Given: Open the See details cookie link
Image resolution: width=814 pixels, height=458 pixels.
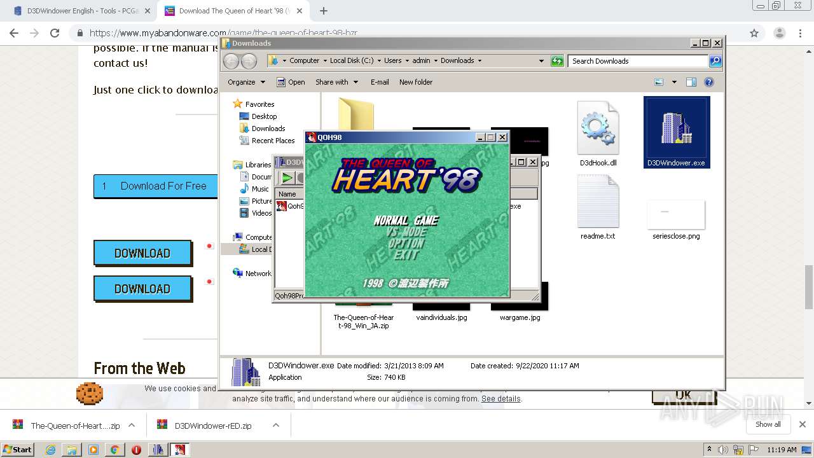Looking at the screenshot, I should click(500, 399).
